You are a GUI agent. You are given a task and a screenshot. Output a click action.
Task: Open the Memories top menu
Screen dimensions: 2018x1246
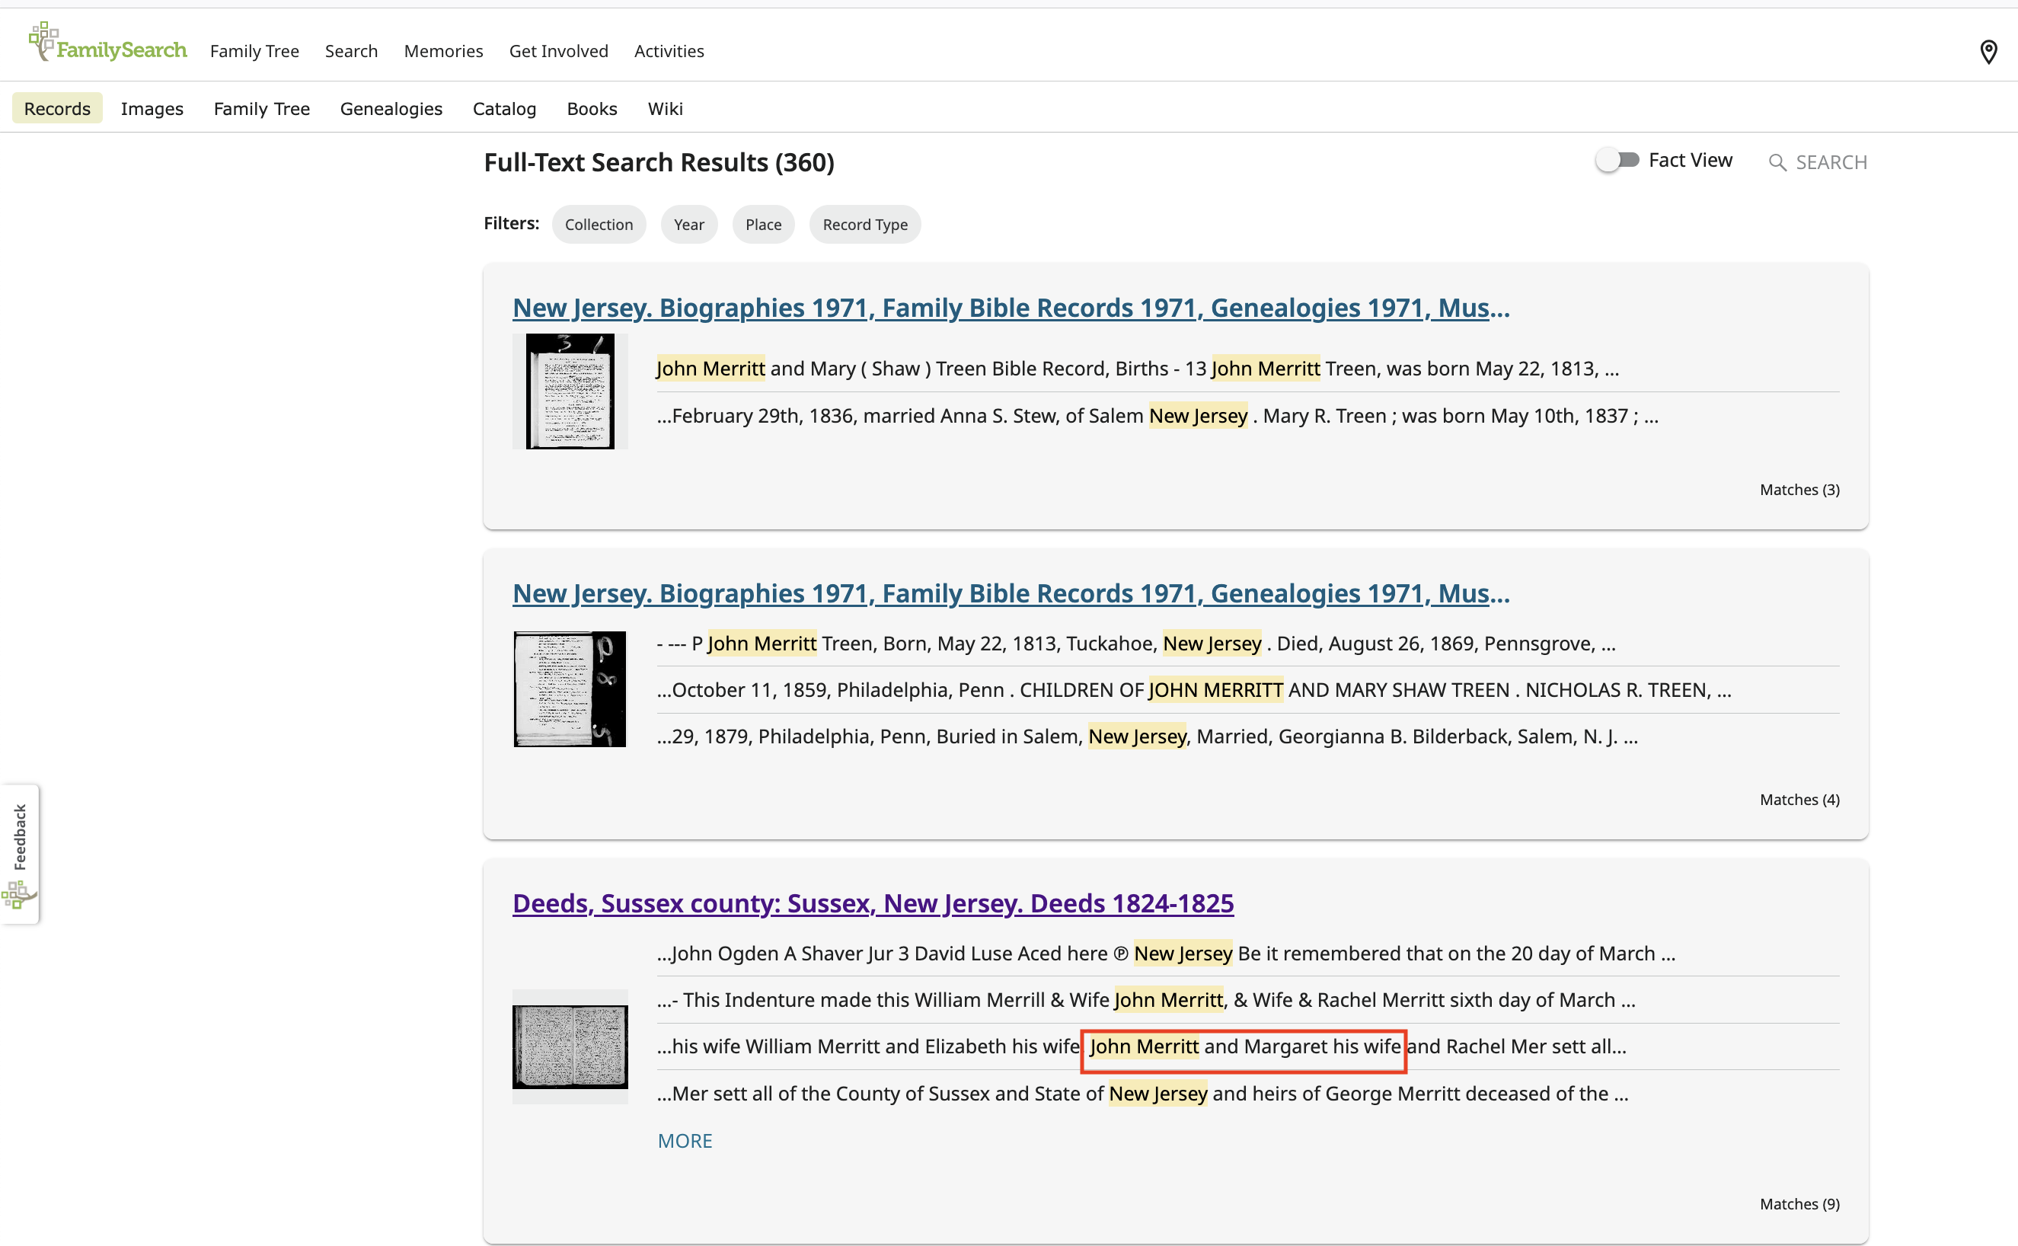tap(442, 51)
